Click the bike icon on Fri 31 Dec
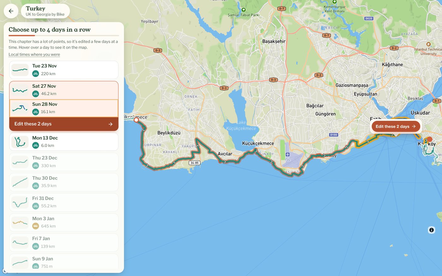Image resolution: width=442 pixels, height=276 pixels. click(x=36, y=206)
